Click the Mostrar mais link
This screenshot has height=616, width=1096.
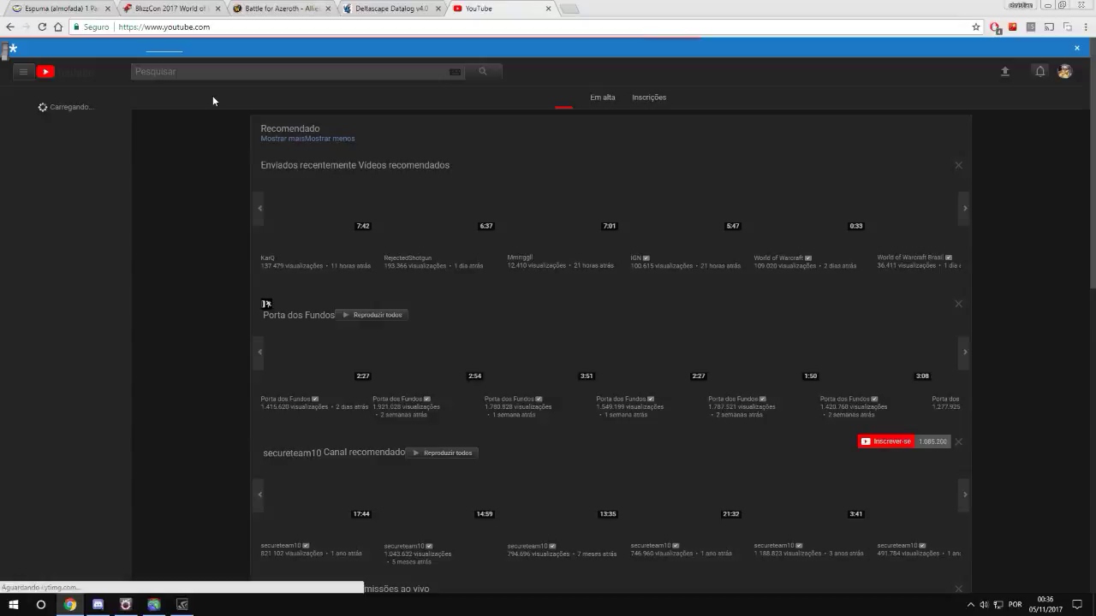pos(283,139)
